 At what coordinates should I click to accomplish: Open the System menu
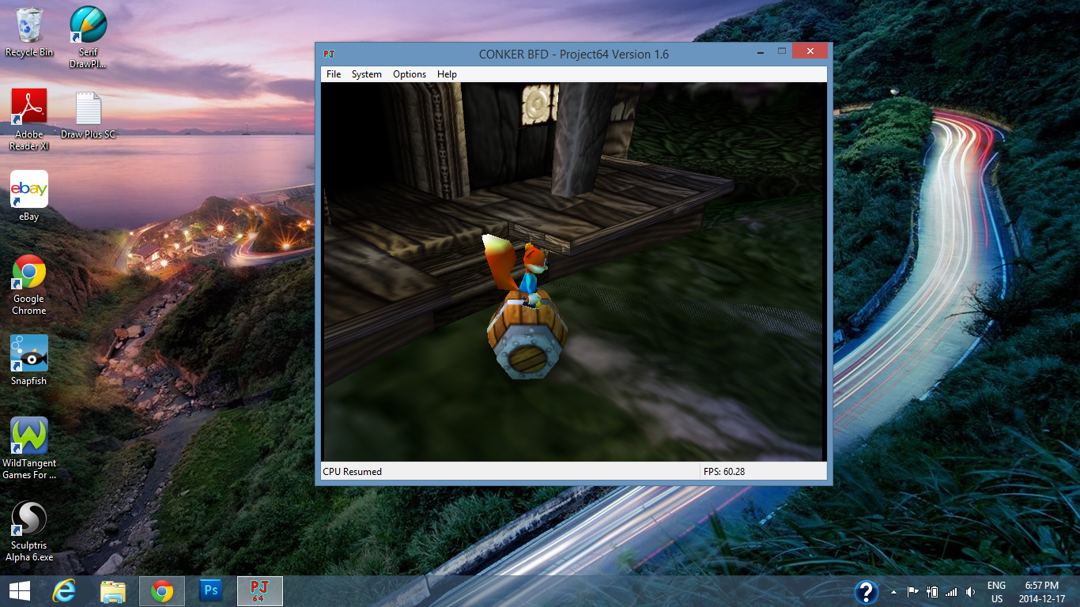tap(366, 74)
